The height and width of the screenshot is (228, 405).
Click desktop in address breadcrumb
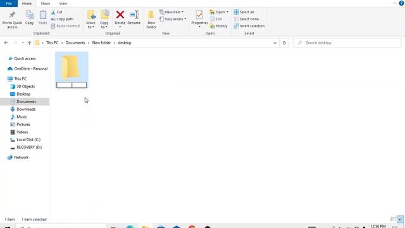coord(125,43)
